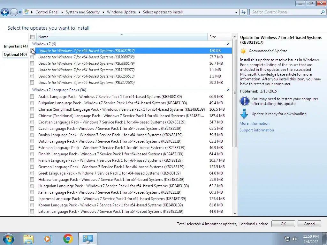Open breadcrumb arrow after Control Panel

pos(62,12)
